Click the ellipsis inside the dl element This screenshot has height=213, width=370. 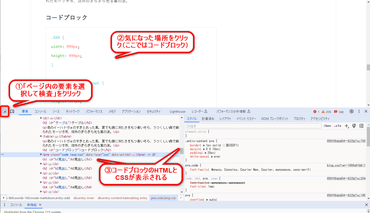[x=51, y=118]
